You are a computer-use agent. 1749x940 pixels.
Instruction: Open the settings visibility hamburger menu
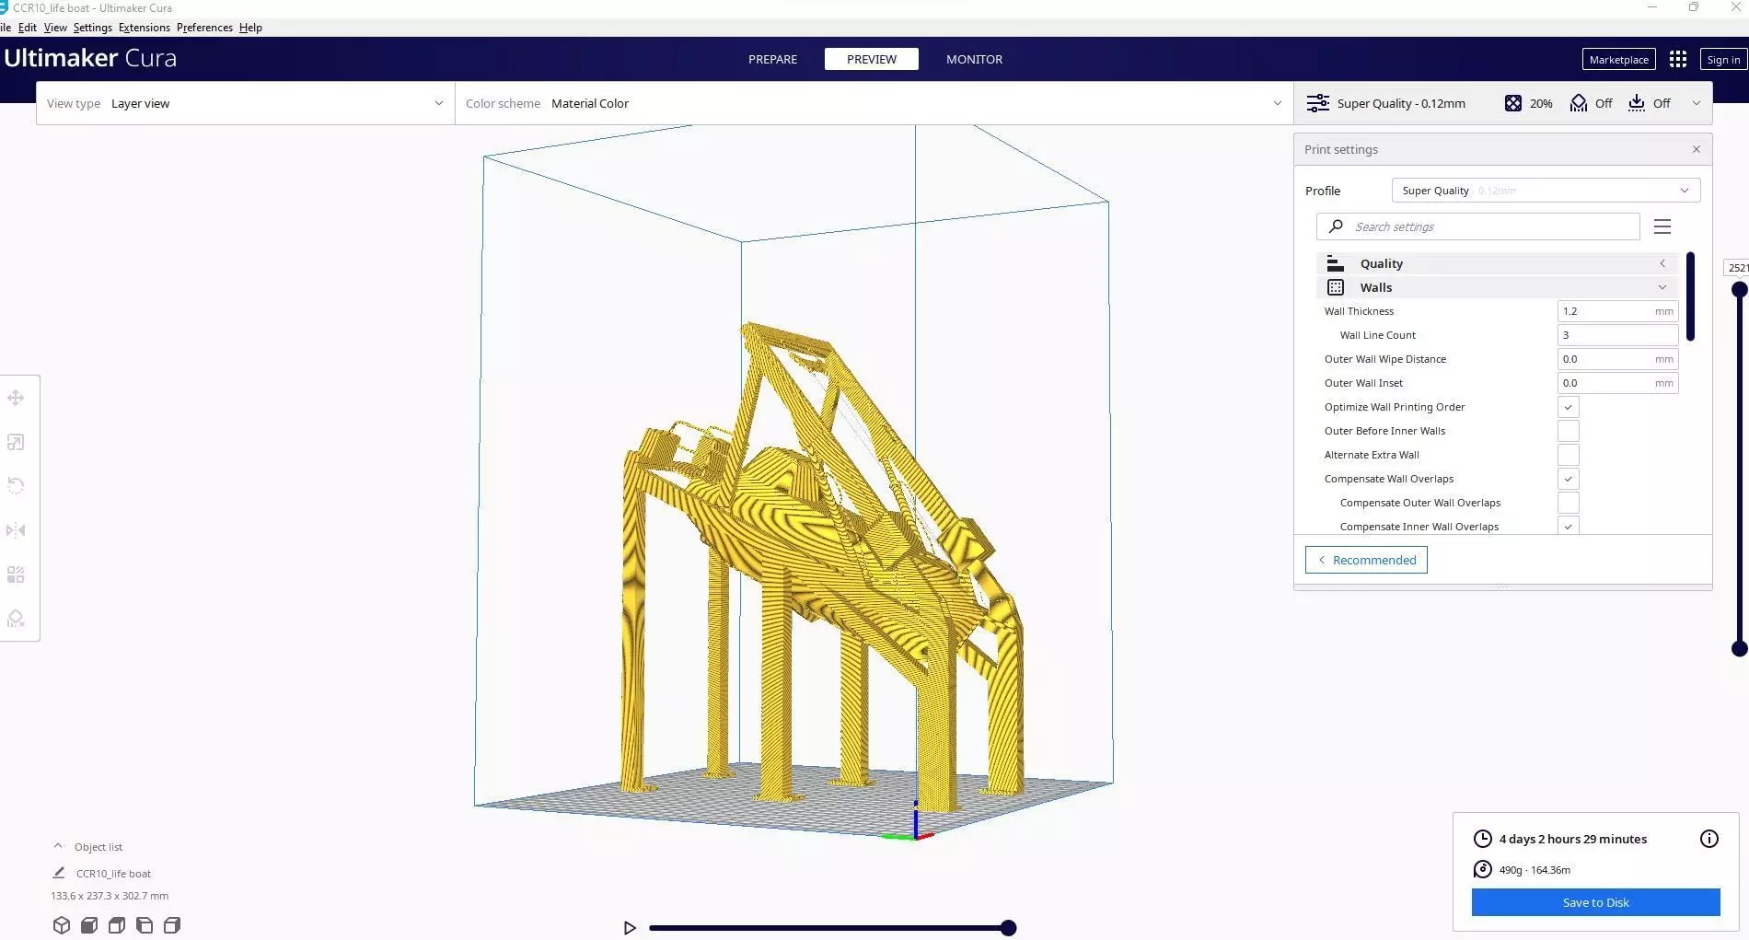1662,226
